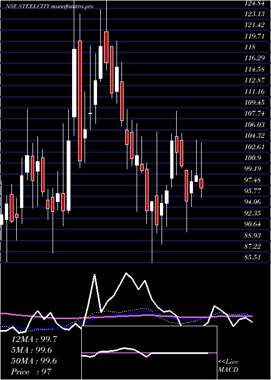Image resolution: width=271 pixels, height=380 pixels.
Task: Click the 90.64 price axis label
Action: 253,224
